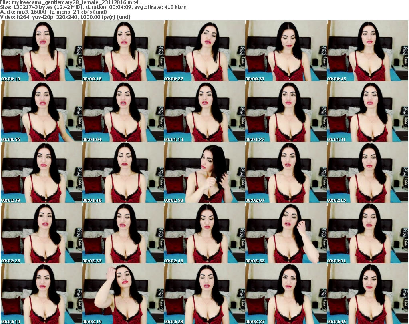Click the thumbnail marked 00:03:19

click(123, 294)
